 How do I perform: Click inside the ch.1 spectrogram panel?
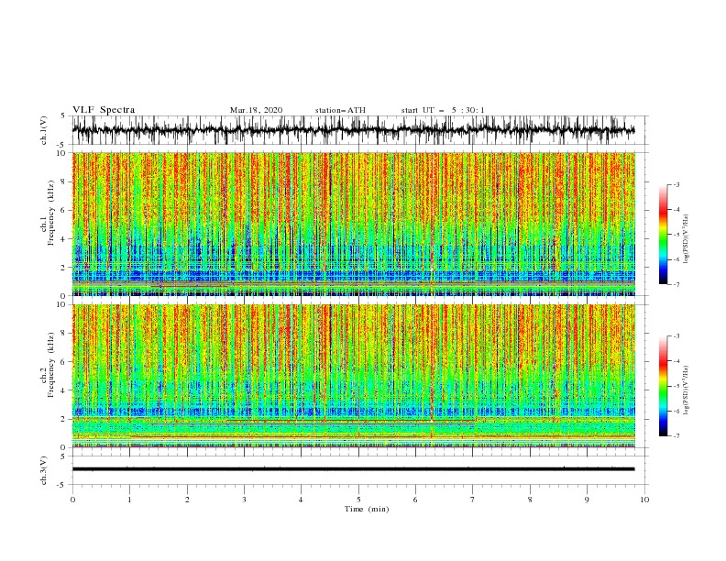(x=353, y=224)
